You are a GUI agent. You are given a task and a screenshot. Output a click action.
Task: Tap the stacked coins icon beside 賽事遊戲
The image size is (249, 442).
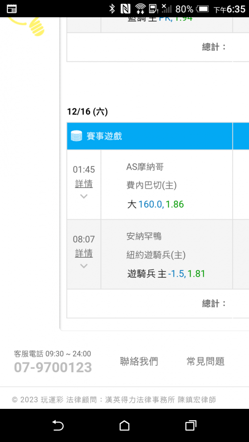point(76,136)
